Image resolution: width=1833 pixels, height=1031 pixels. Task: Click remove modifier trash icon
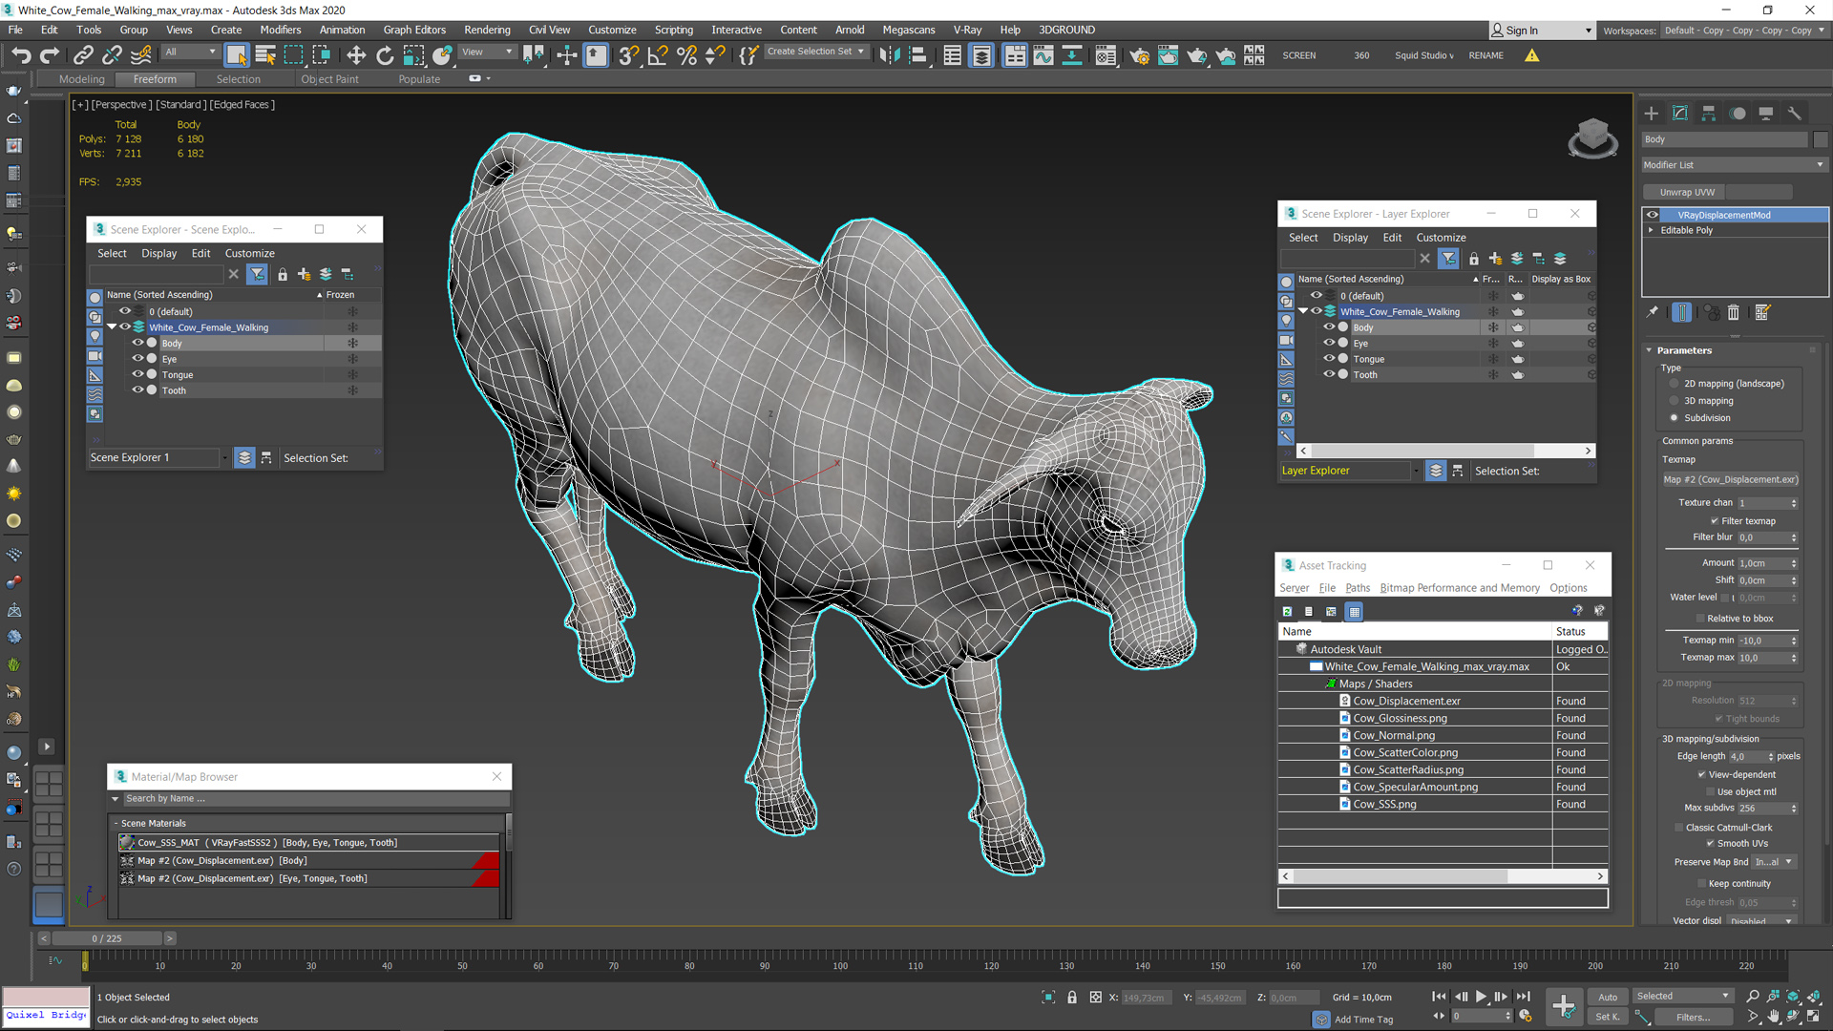(x=1734, y=312)
